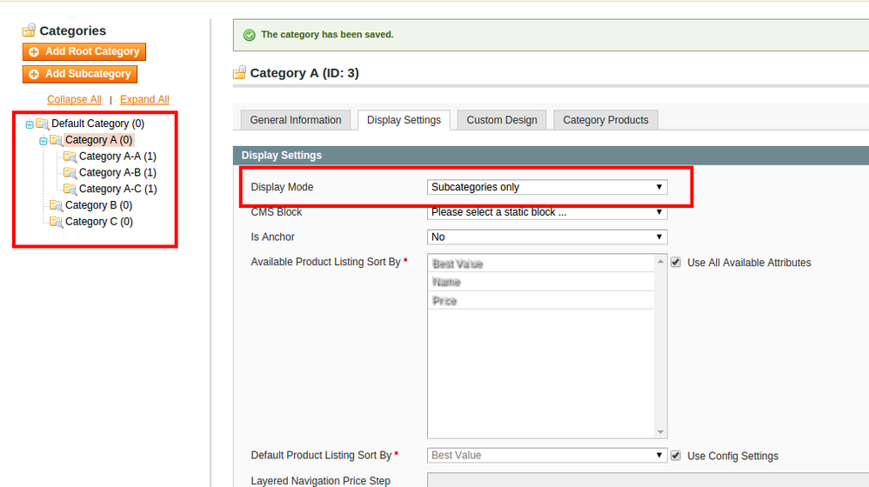
Task: Click the Layered Navigation Price Step field
Action: click(x=647, y=480)
